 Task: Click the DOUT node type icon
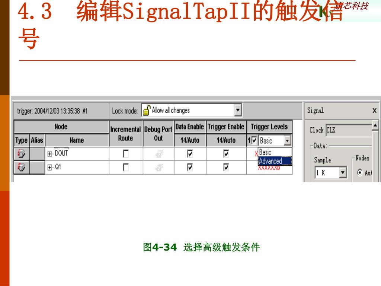pyautogui.click(x=21, y=154)
